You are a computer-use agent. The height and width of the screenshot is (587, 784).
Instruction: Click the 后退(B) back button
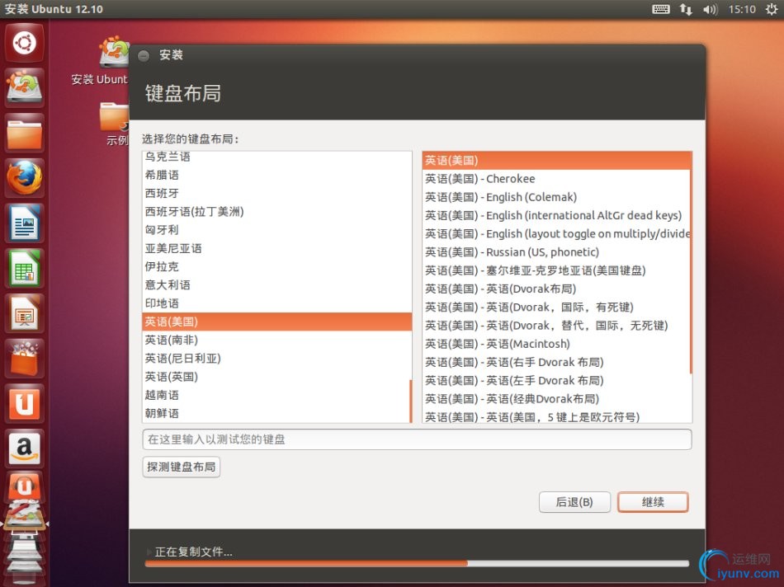(x=574, y=502)
